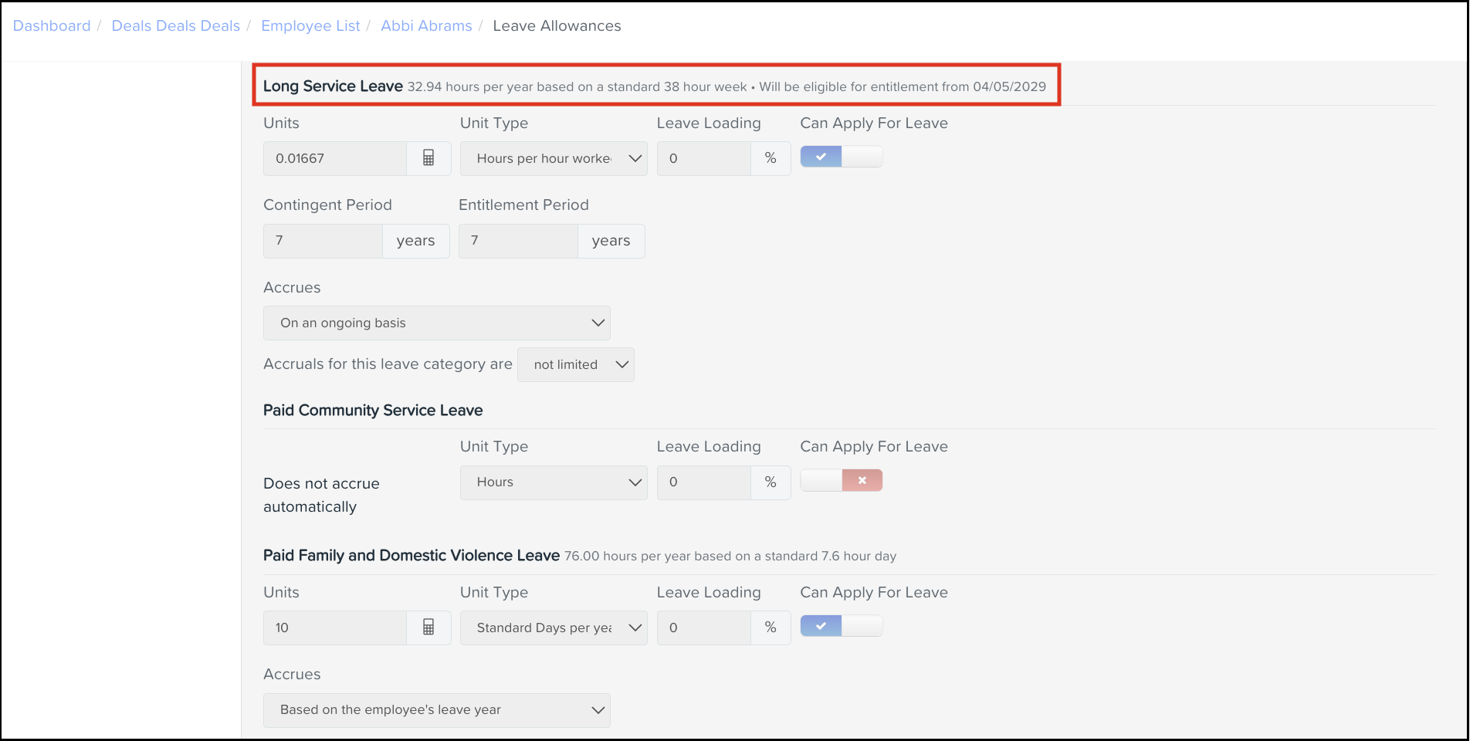Open the 'Hours per hour worked' unit type dropdown
1470x741 pixels.
pos(554,158)
